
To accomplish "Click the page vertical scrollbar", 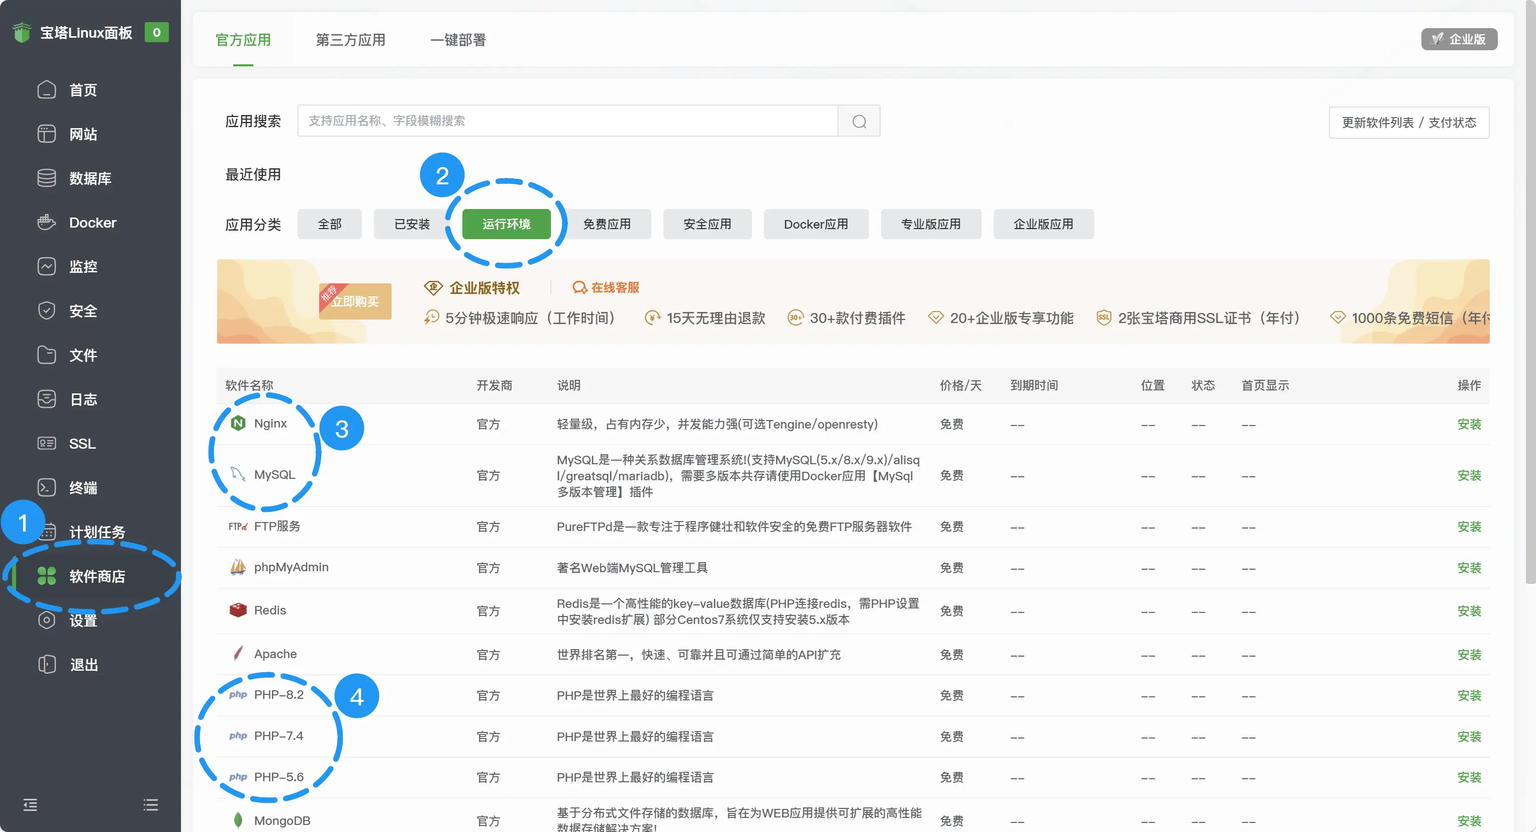I will click(1530, 292).
